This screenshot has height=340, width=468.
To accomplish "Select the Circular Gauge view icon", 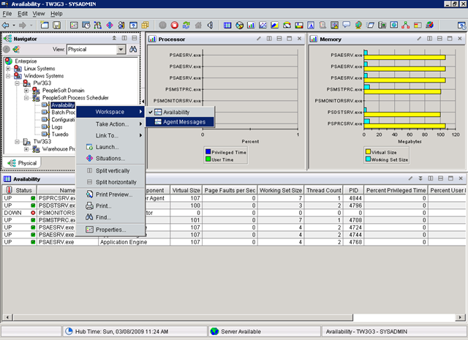I will point(287,26).
